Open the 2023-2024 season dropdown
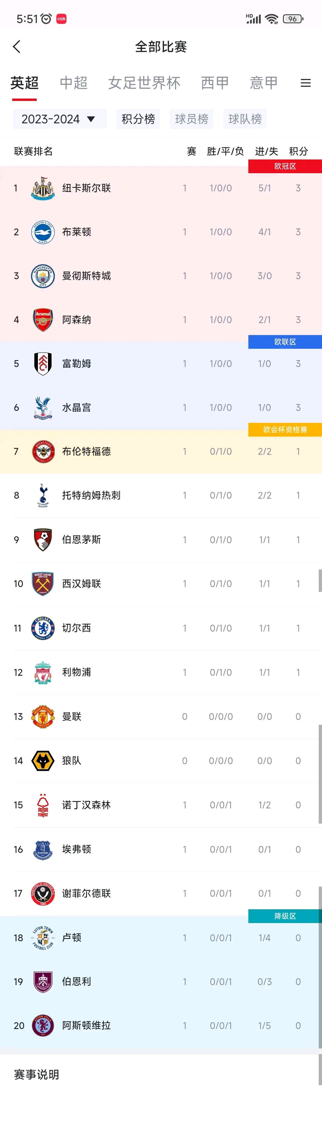This screenshot has height=1124, width=322. [x=59, y=119]
